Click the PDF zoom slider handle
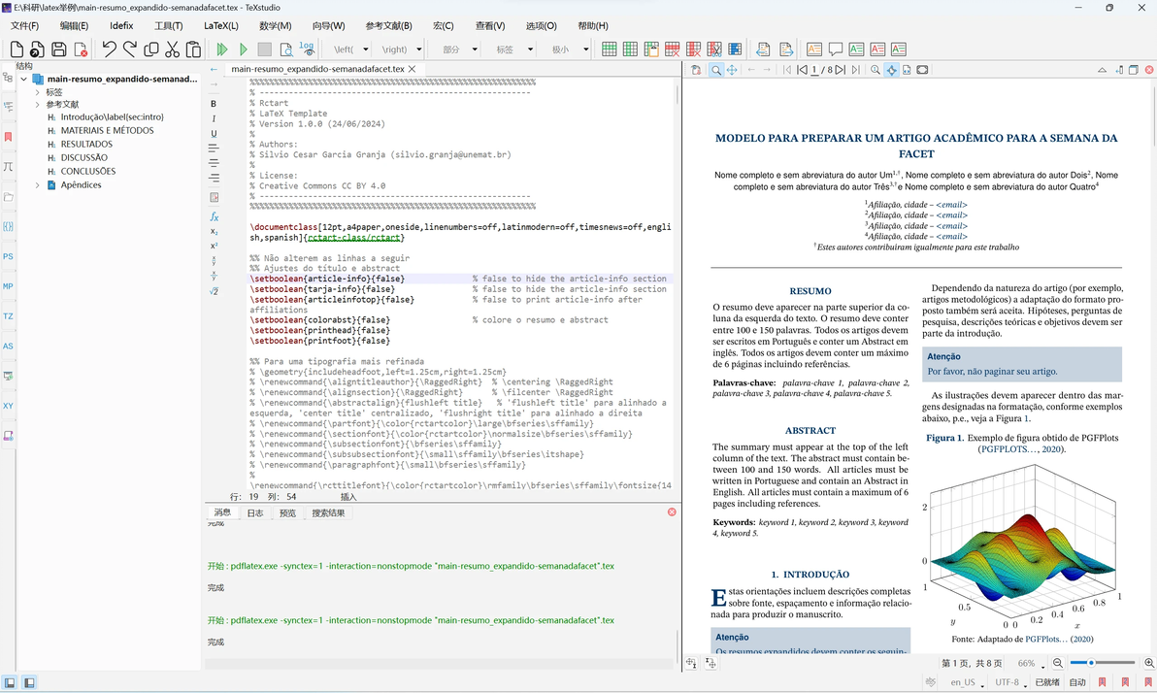1157x693 pixels. 1092,663
